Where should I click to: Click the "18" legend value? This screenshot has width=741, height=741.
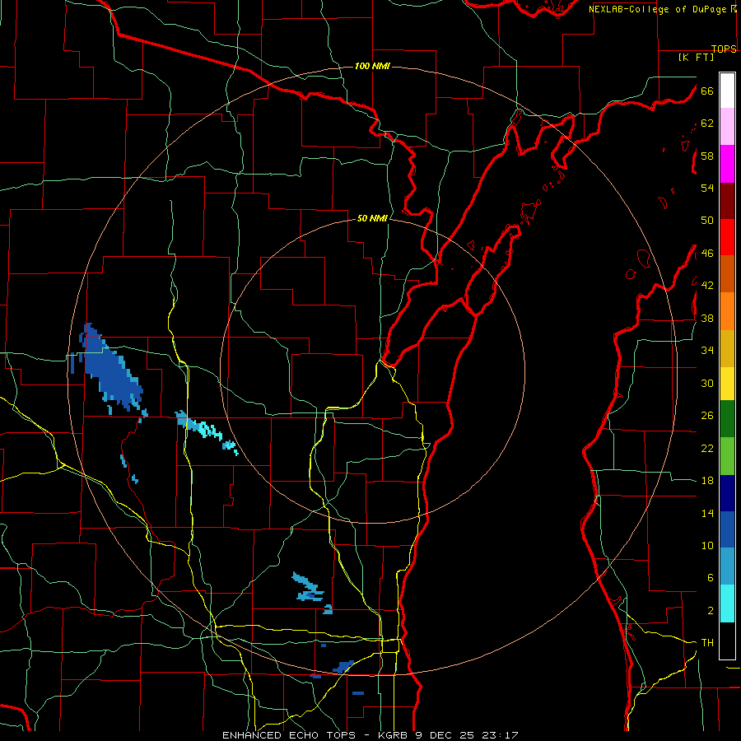click(x=707, y=481)
